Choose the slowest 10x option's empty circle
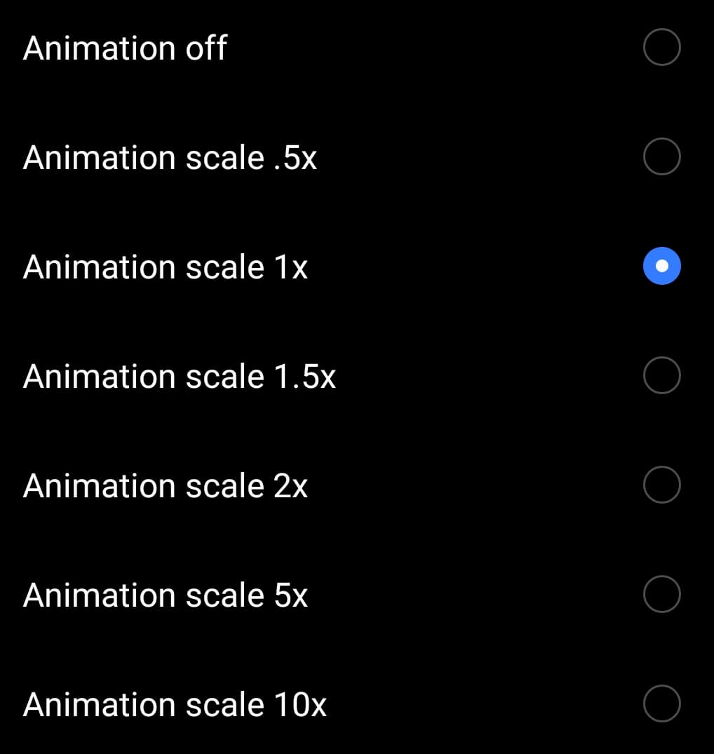Screen dimensions: 714x754 [x=661, y=704]
